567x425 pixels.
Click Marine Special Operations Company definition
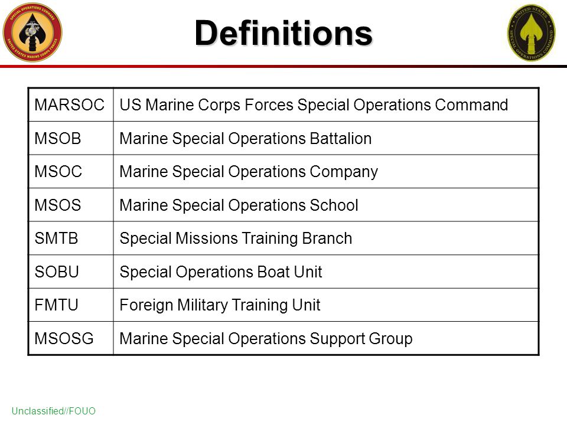[x=249, y=172]
